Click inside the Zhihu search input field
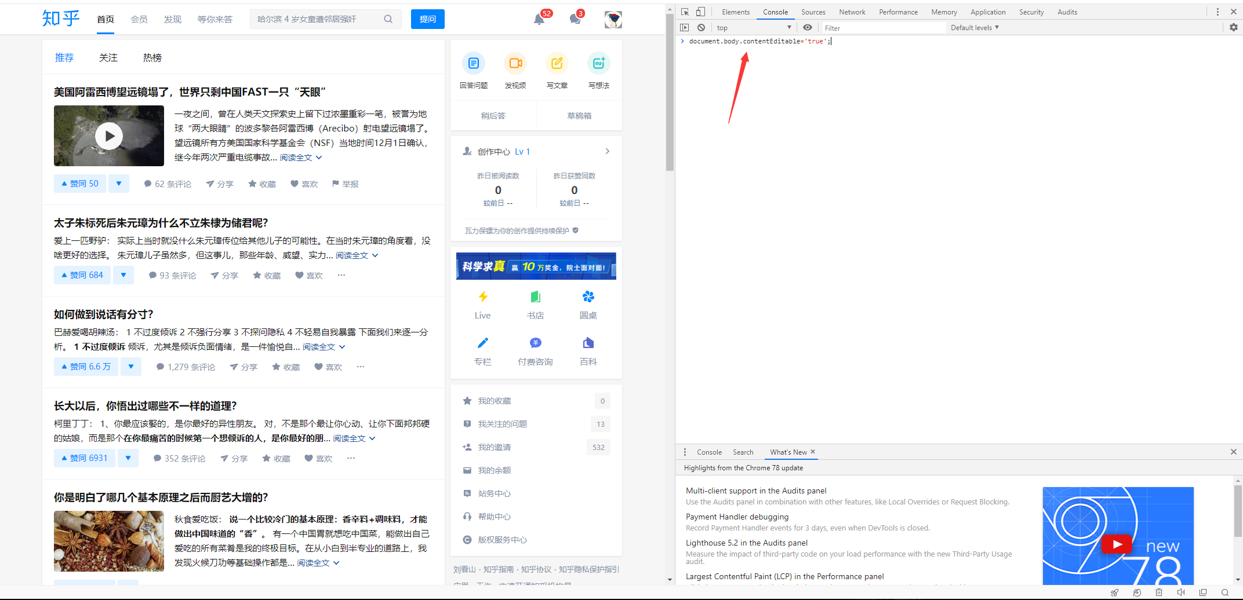This screenshot has height=600, width=1243. (316, 19)
